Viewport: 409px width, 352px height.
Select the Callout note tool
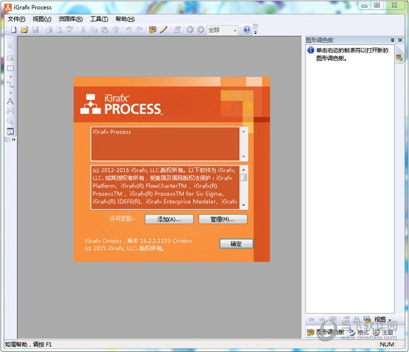pyautogui.click(x=10, y=131)
